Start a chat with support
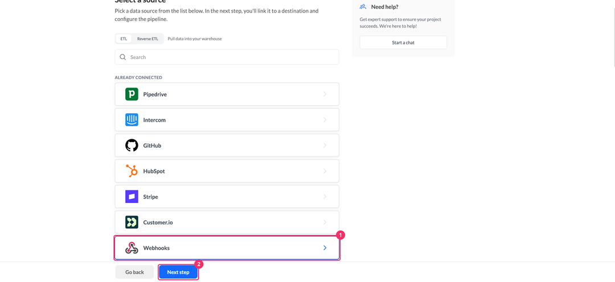The image size is (615, 282). pyautogui.click(x=403, y=42)
